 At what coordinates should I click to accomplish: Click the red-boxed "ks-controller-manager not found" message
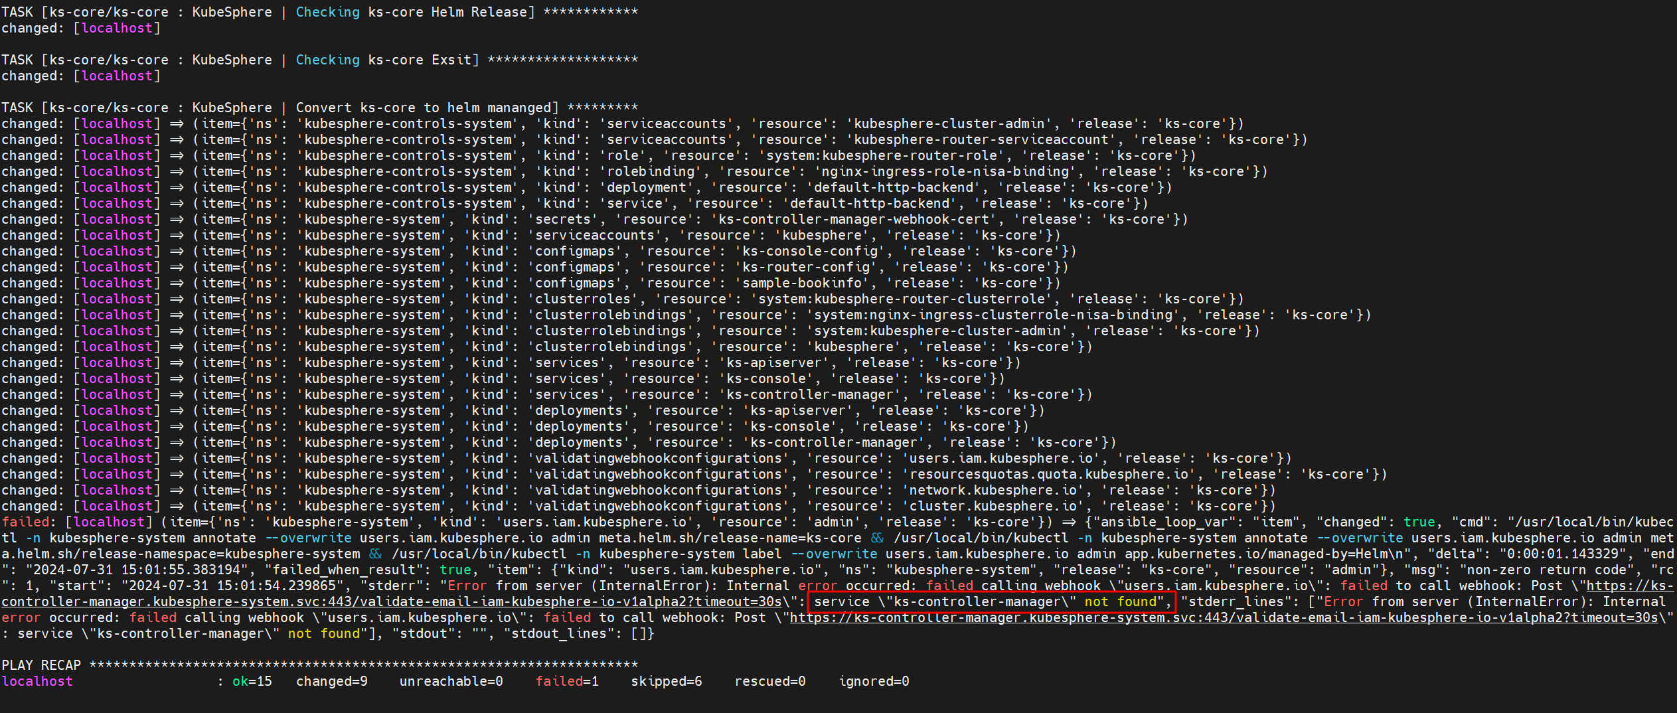(991, 602)
